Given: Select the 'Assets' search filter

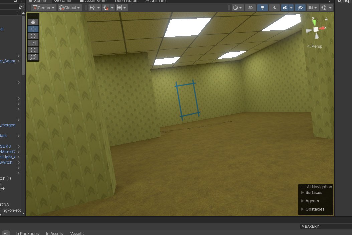Looking at the screenshot, I should [x=77, y=233].
